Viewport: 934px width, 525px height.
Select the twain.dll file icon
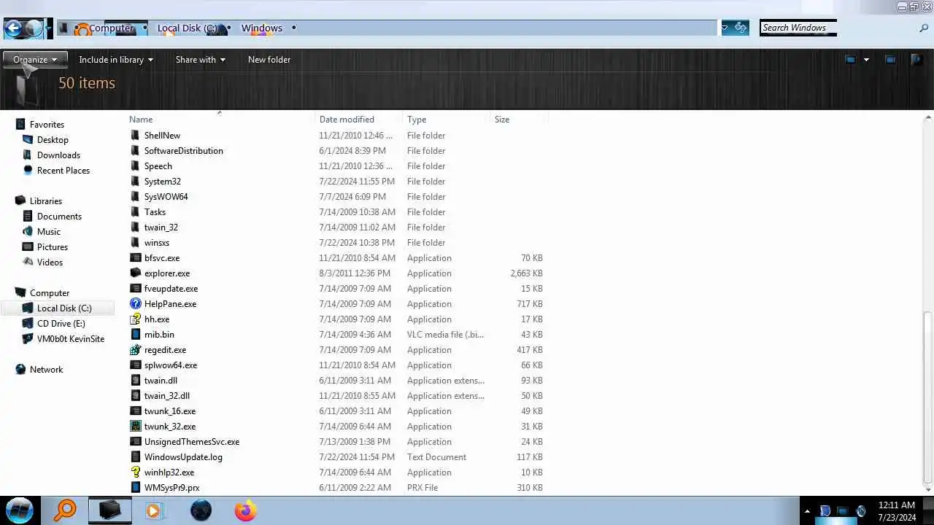[x=135, y=381]
